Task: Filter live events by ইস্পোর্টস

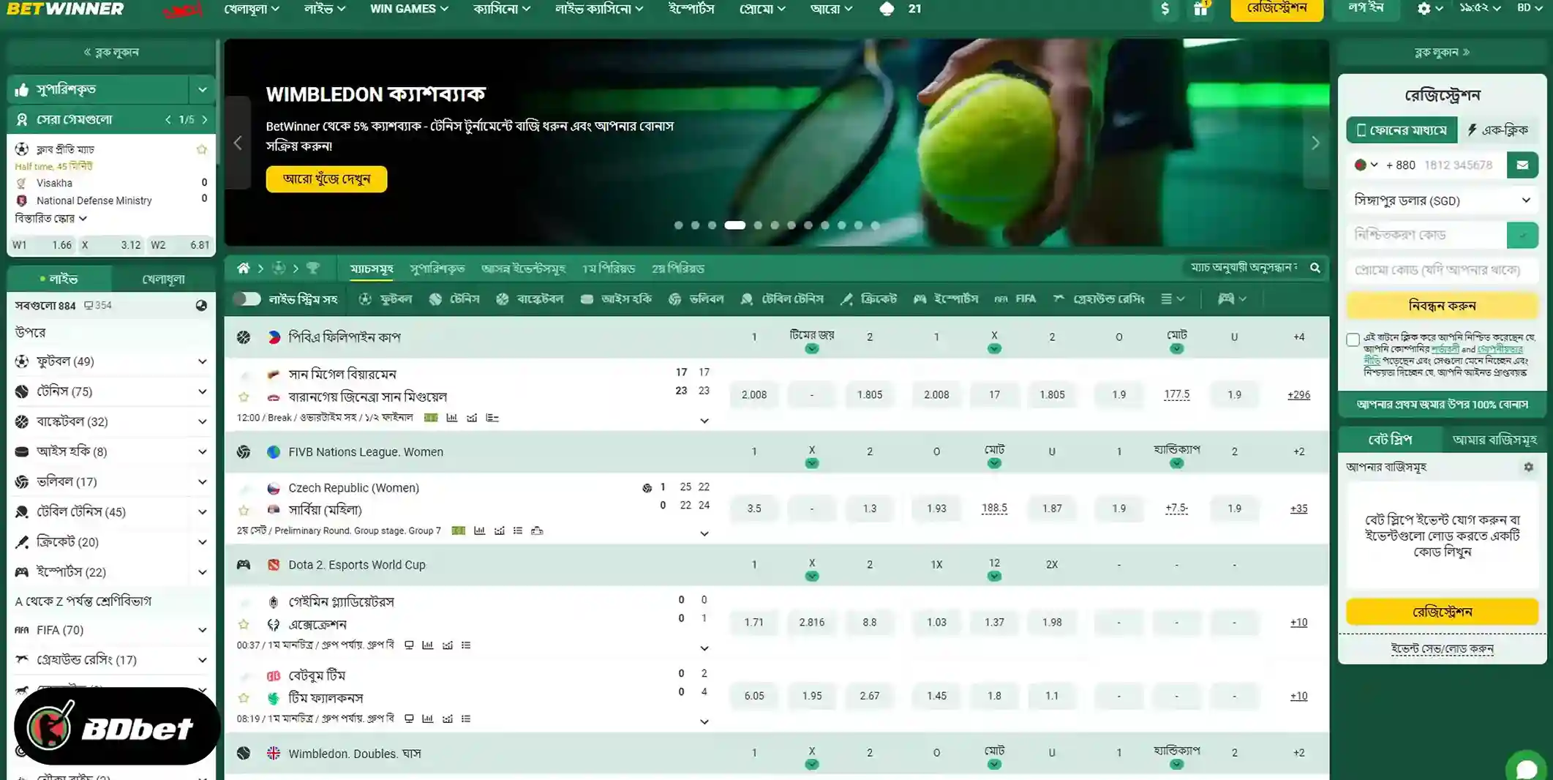Action: tap(946, 299)
